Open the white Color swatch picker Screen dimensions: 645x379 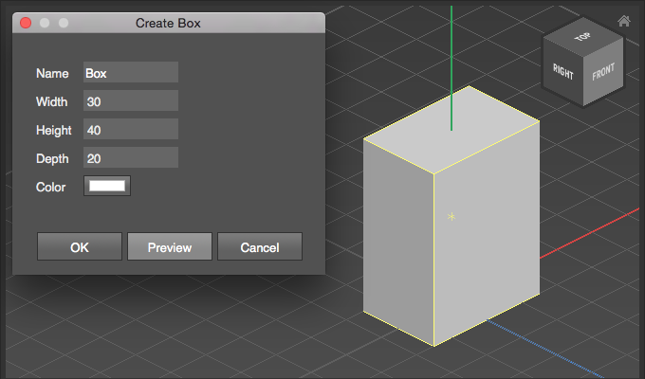(107, 186)
